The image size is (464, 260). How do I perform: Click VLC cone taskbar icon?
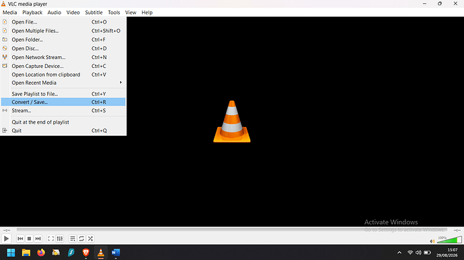coord(101,253)
